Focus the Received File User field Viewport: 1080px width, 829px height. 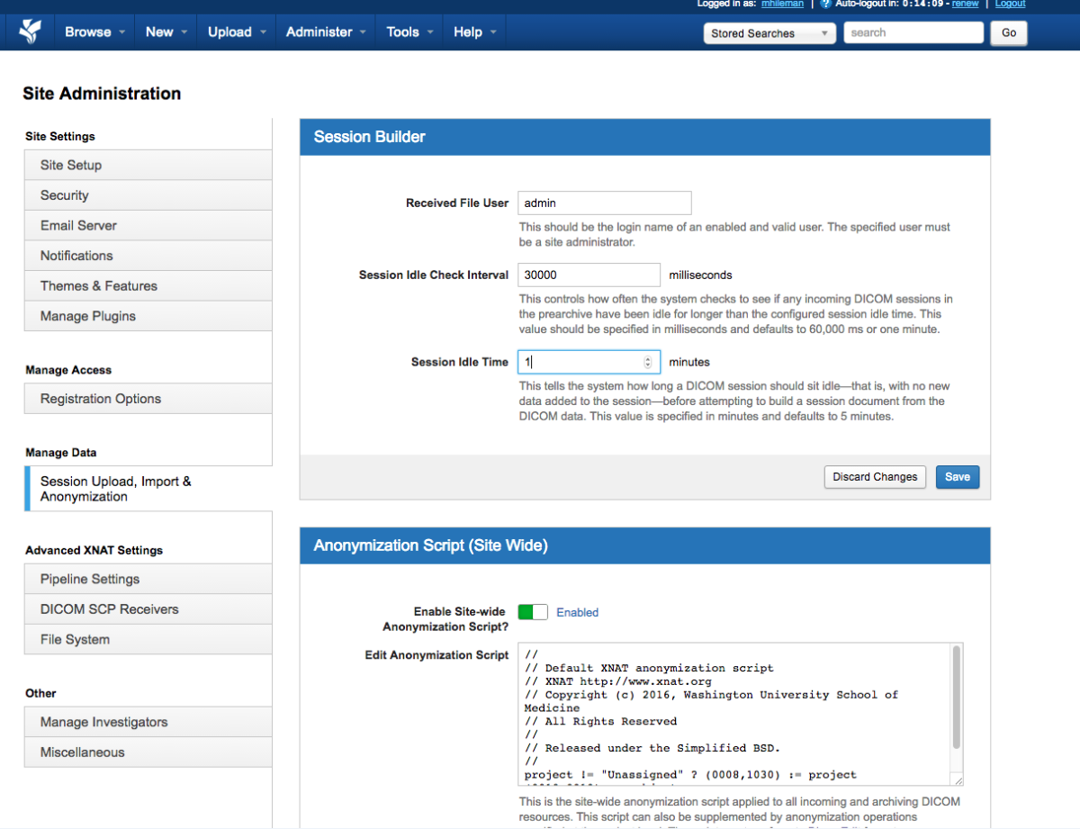[x=604, y=203]
